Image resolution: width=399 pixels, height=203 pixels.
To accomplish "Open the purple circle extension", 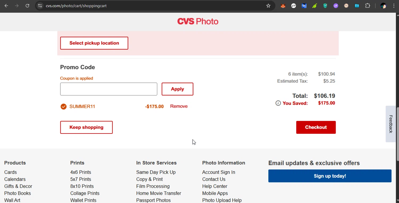I will (x=336, y=6).
